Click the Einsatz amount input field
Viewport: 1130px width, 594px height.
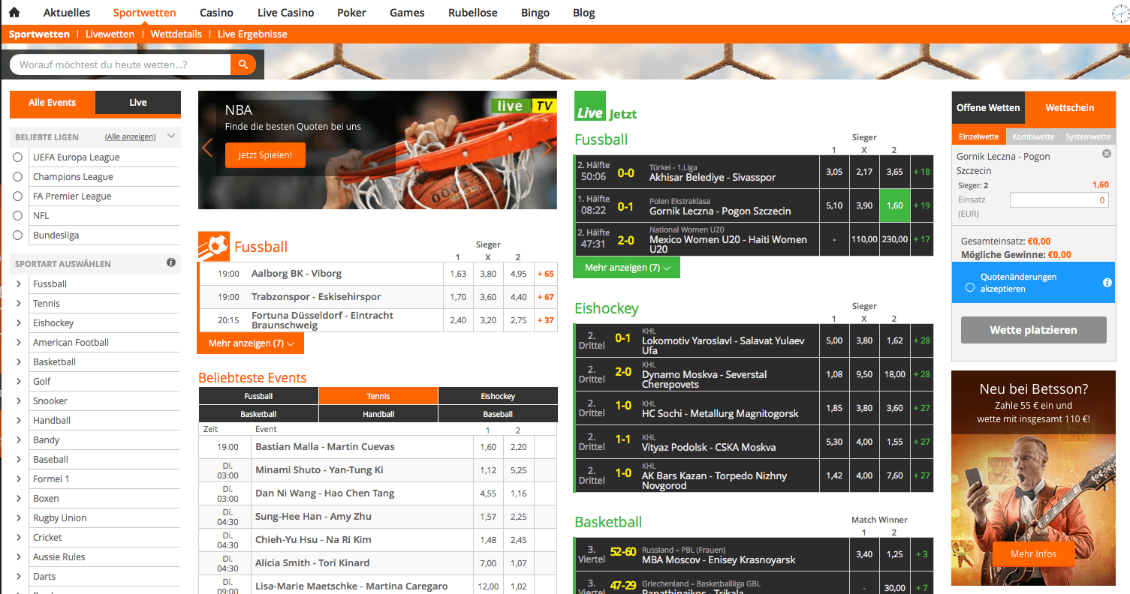pos(1059,200)
